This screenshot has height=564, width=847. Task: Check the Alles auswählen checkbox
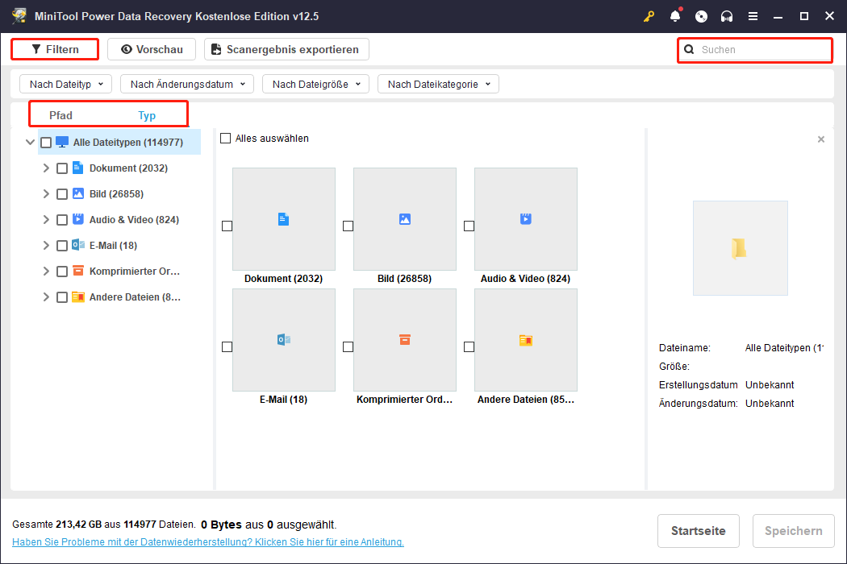(225, 138)
